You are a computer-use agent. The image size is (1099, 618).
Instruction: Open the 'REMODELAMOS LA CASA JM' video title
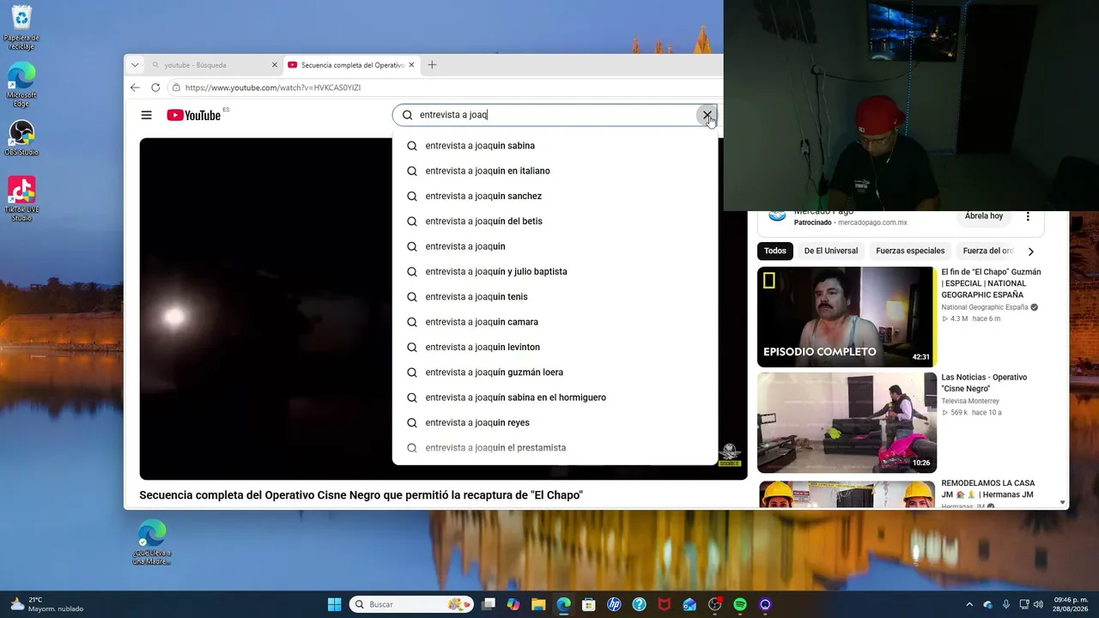point(987,488)
